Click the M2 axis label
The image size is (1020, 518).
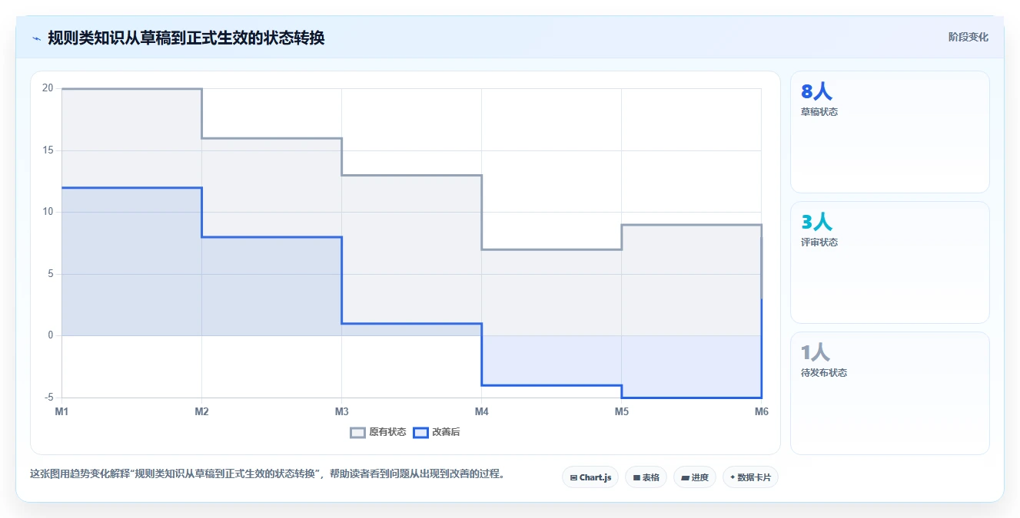pyautogui.click(x=201, y=412)
